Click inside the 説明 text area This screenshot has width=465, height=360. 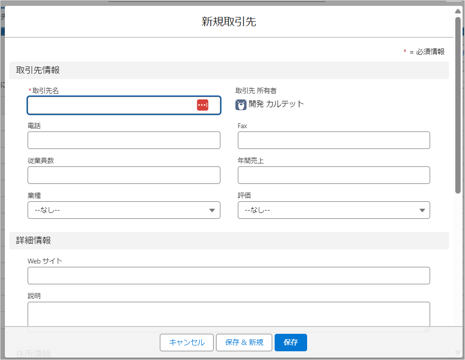(x=229, y=316)
